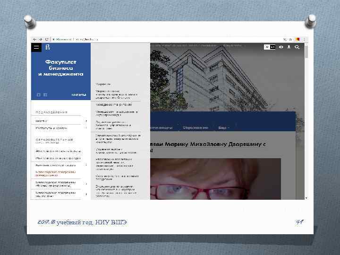Expand the Кафедры sidebar item arrow
Viewport: 340px width, 255px height.
(x=86, y=121)
